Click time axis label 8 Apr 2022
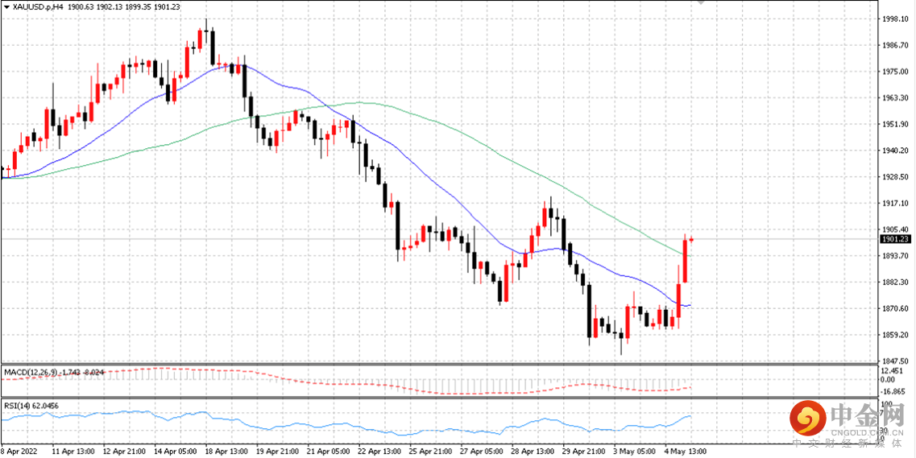The height and width of the screenshot is (458, 916). click(20, 451)
